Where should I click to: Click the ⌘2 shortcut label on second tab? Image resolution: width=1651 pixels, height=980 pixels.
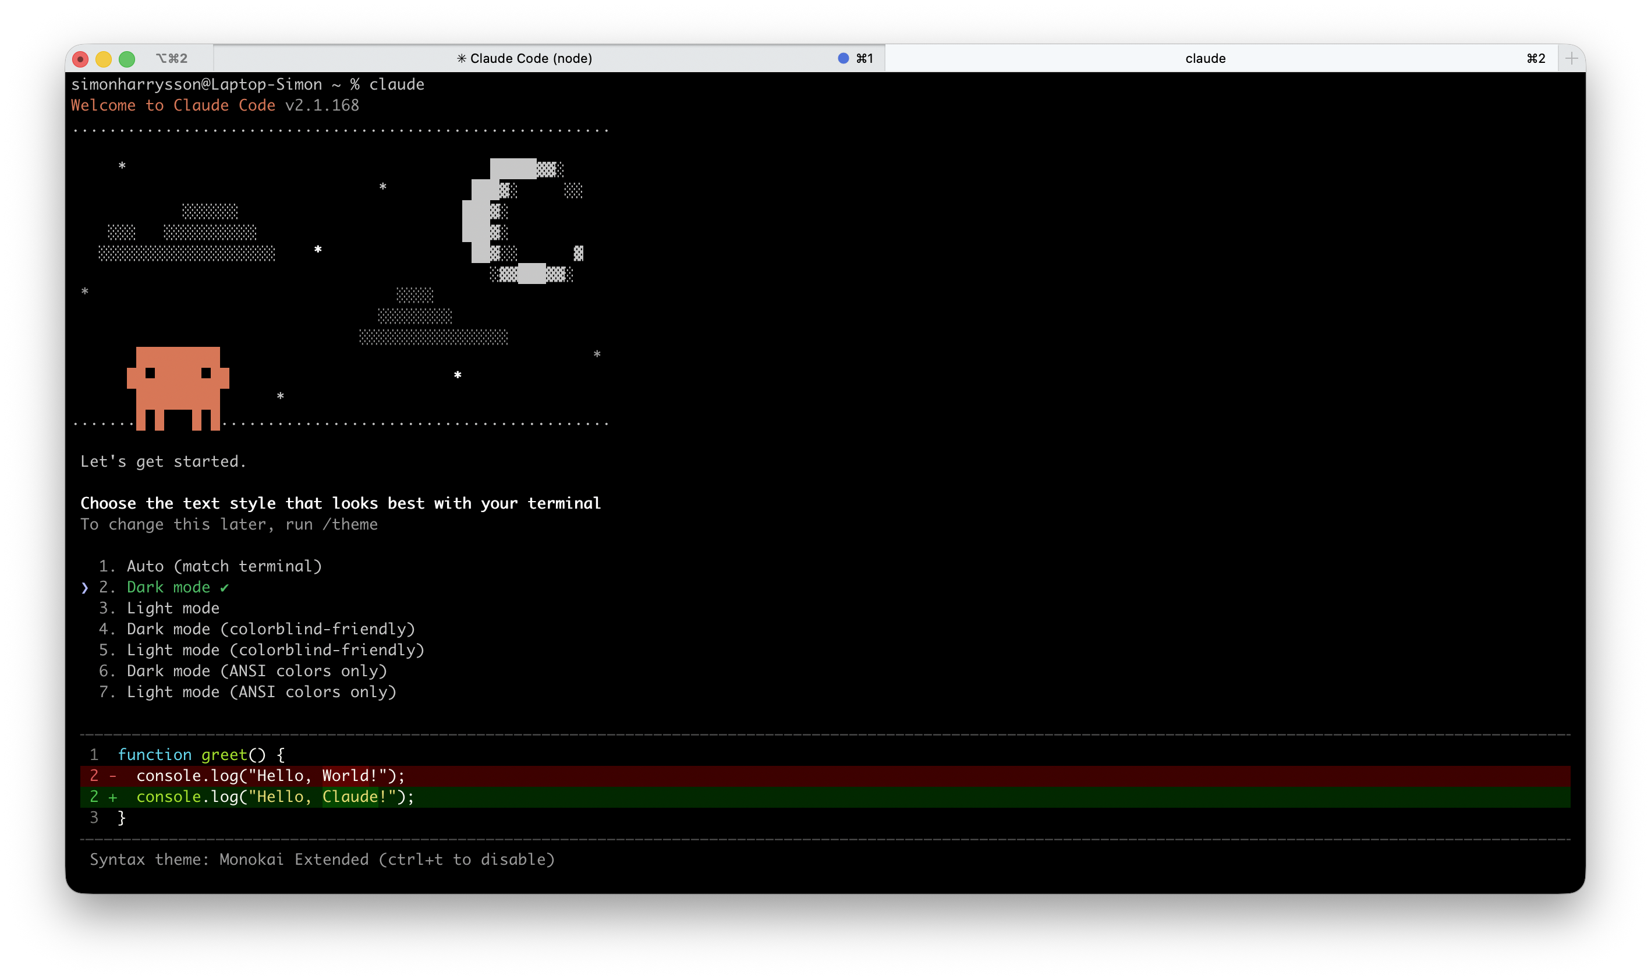[1536, 59]
